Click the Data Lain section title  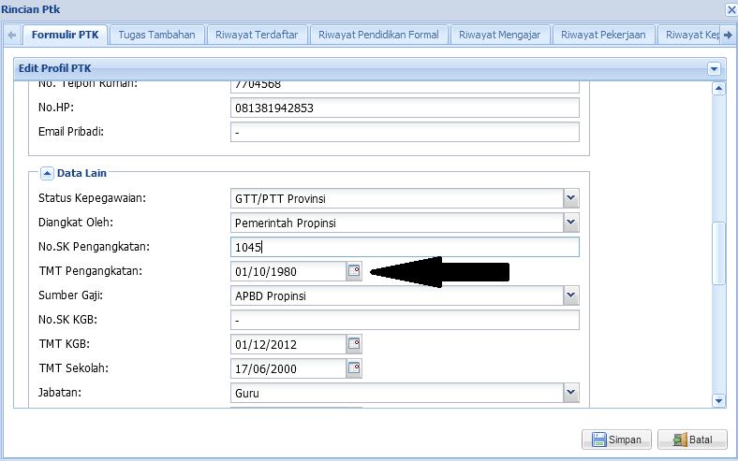coord(81,173)
